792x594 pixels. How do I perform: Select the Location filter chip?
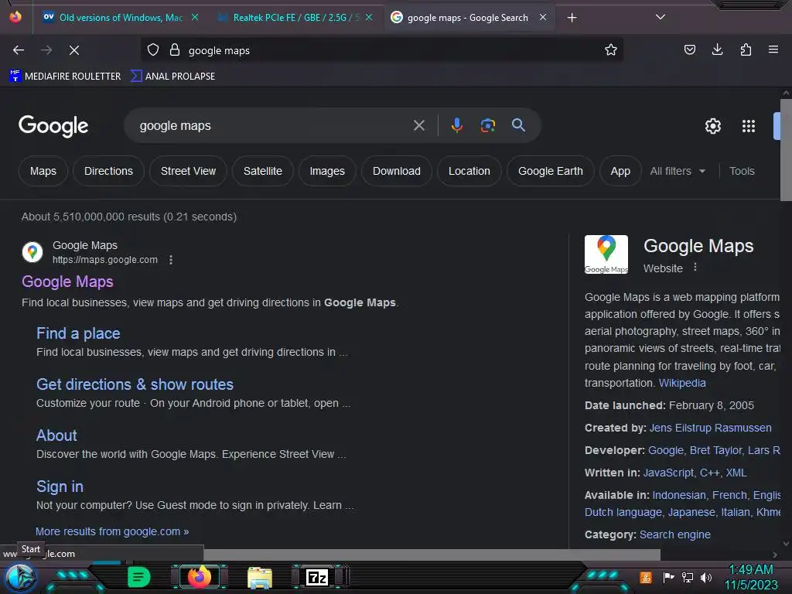click(469, 171)
